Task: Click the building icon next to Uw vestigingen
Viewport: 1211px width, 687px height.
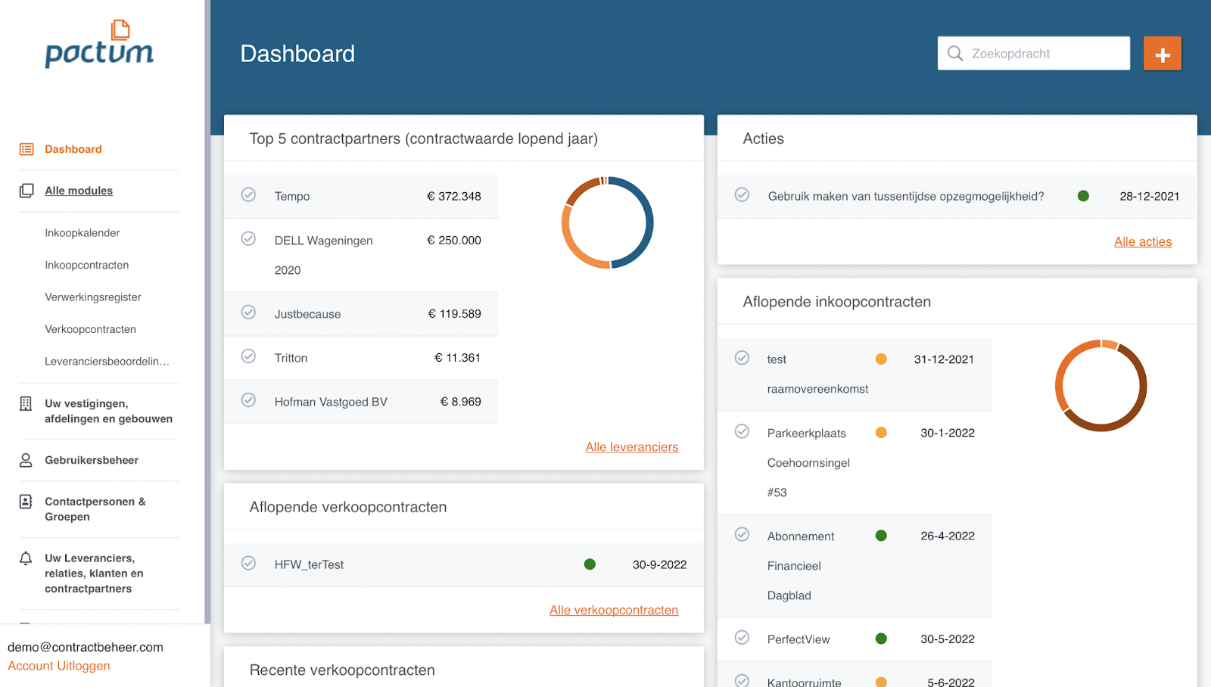Action: 26,403
